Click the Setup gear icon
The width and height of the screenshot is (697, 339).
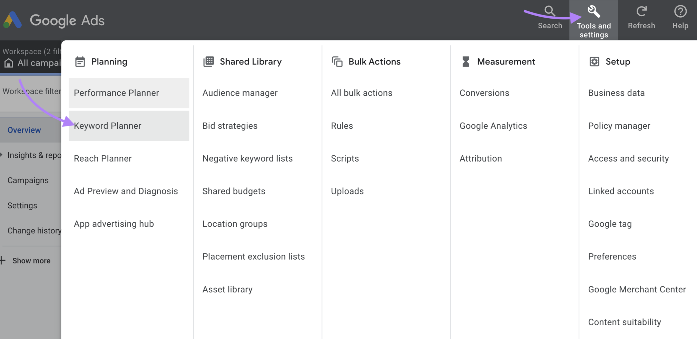pyautogui.click(x=594, y=61)
